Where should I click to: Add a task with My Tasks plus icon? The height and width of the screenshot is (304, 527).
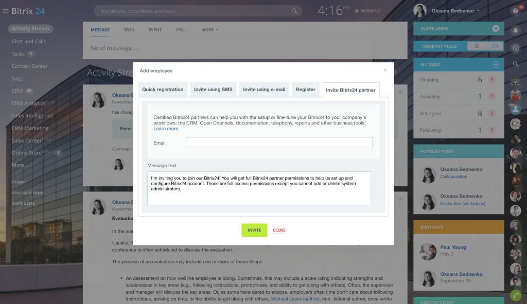(496, 65)
